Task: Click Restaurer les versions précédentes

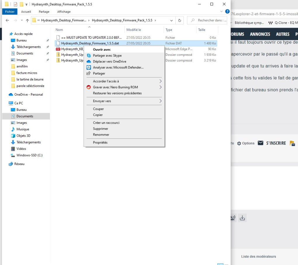Action: click(x=124, y=93)
